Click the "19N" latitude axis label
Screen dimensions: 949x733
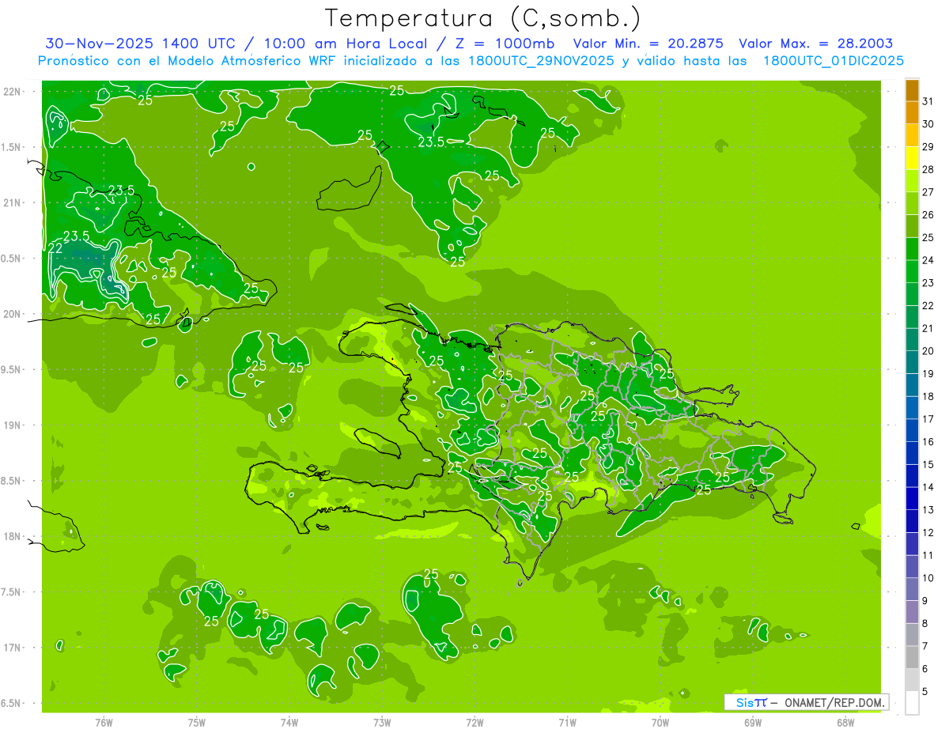(12, 425)
